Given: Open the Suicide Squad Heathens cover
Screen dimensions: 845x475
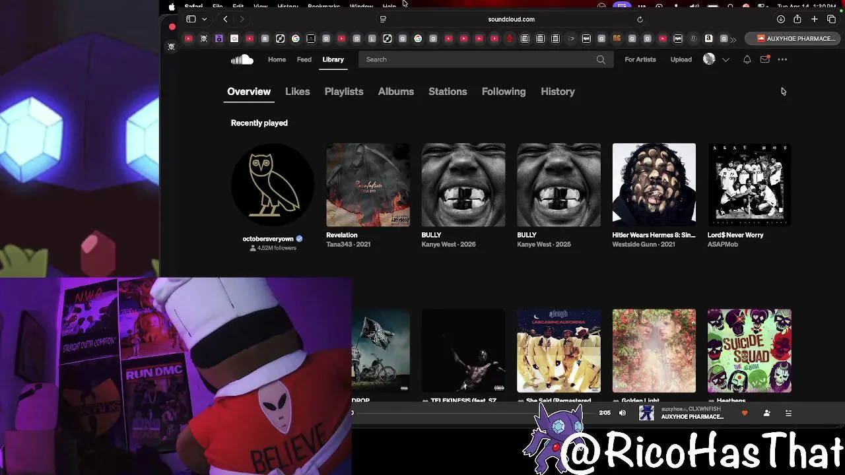Looking at the screenshot, I should pyautogui.click(x=749, y=351).
